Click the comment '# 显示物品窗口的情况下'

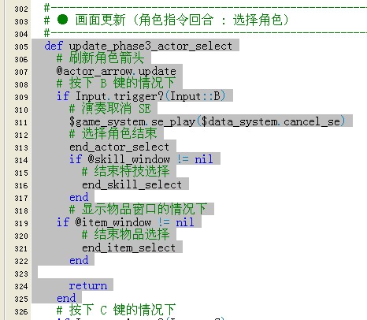(139, 209)
